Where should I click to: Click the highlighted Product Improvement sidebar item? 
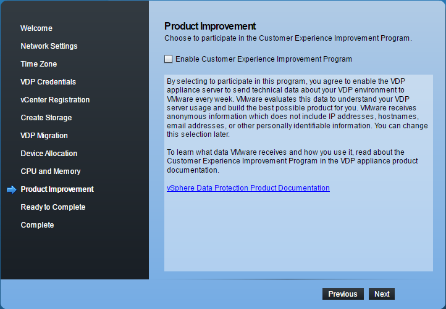point(57,189)
